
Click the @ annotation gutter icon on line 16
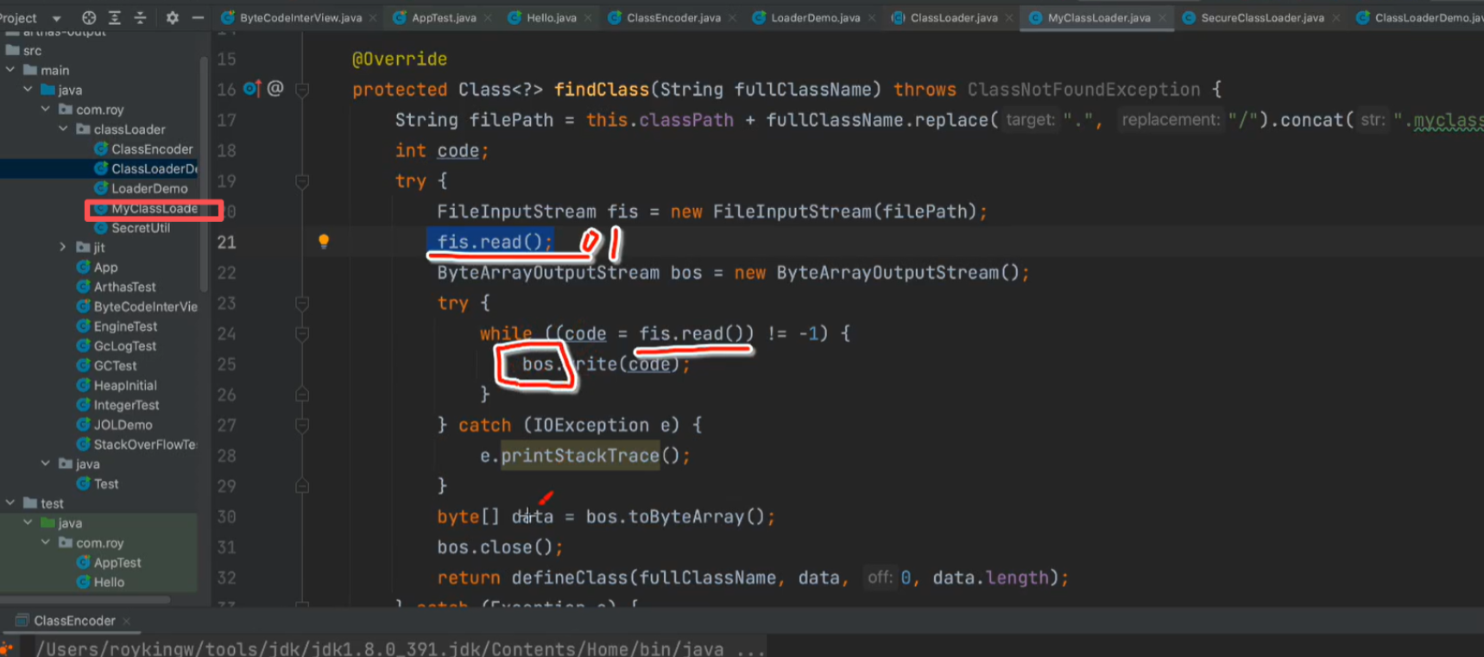pos(275,88)
